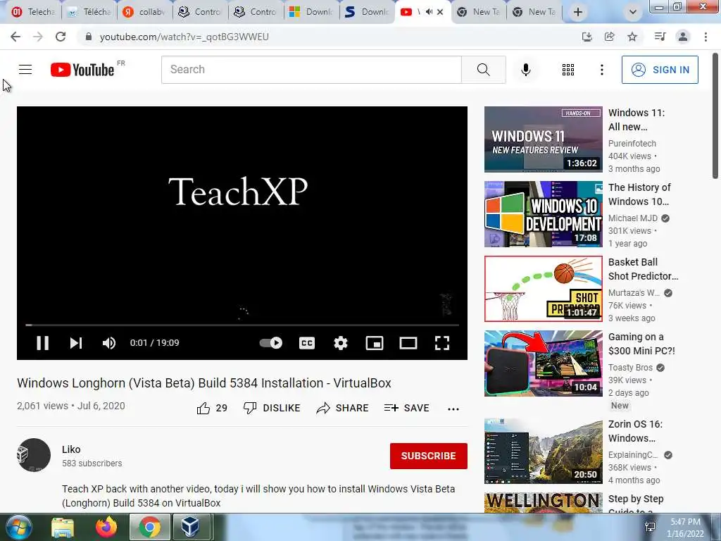Click into the YouTube Search field
This screenshot has height=541, width=721.
(311, 70)
